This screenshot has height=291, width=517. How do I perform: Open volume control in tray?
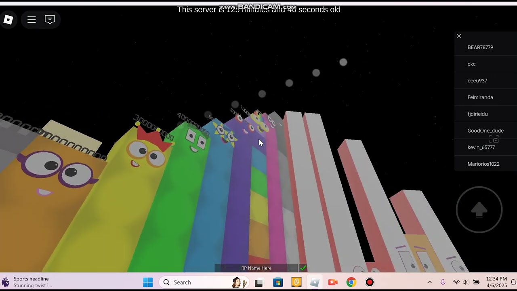coord(466,282)
